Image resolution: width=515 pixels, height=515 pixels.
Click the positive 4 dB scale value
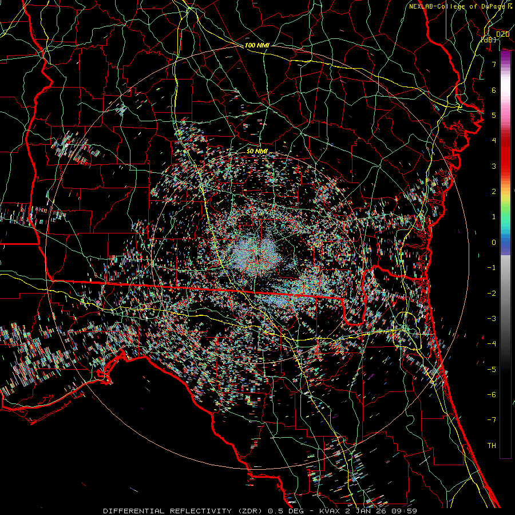coord(494,141)
